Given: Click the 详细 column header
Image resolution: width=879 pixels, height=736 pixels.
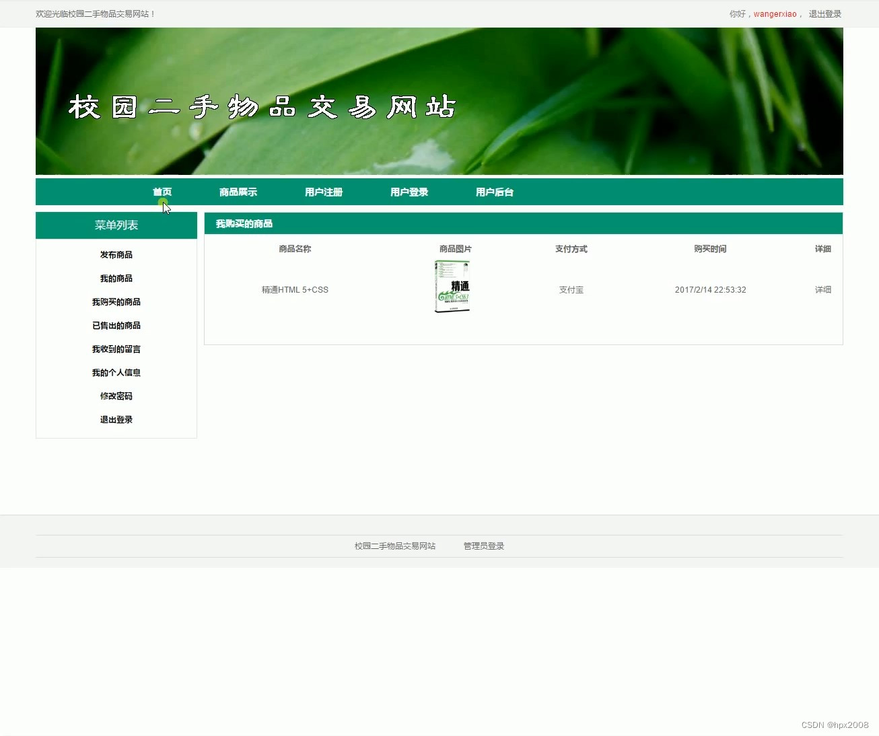Looking at the screenshot, I should 823,249.
